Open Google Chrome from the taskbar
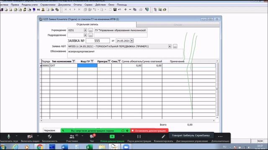 coord(40,147)
